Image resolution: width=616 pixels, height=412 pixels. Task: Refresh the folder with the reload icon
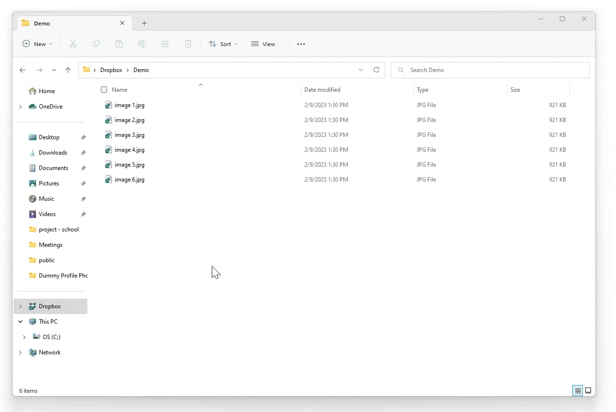click(x=376, y=70)
